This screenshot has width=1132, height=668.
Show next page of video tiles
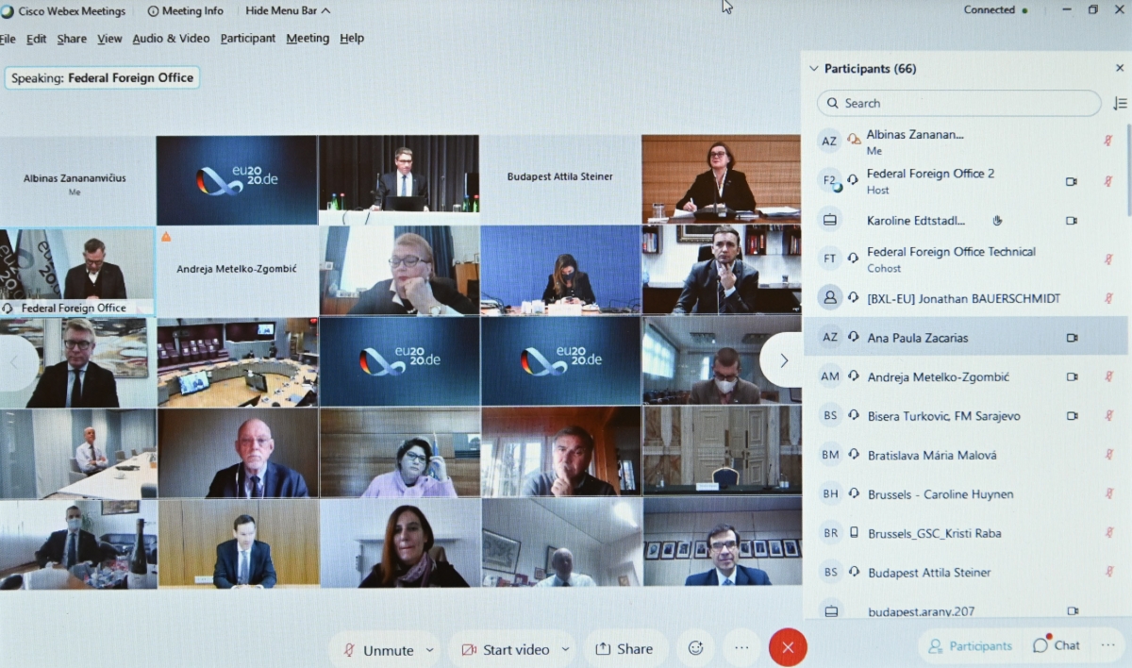point(783,360)
